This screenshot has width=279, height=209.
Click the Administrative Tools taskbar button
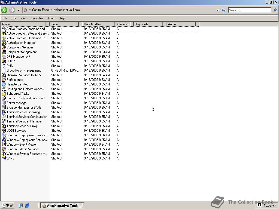coord(62,205)
